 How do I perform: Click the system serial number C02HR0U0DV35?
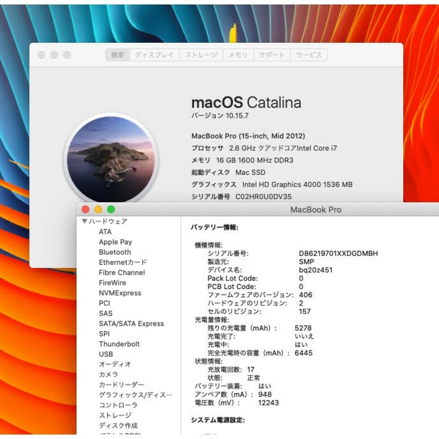tap(263, 197)
